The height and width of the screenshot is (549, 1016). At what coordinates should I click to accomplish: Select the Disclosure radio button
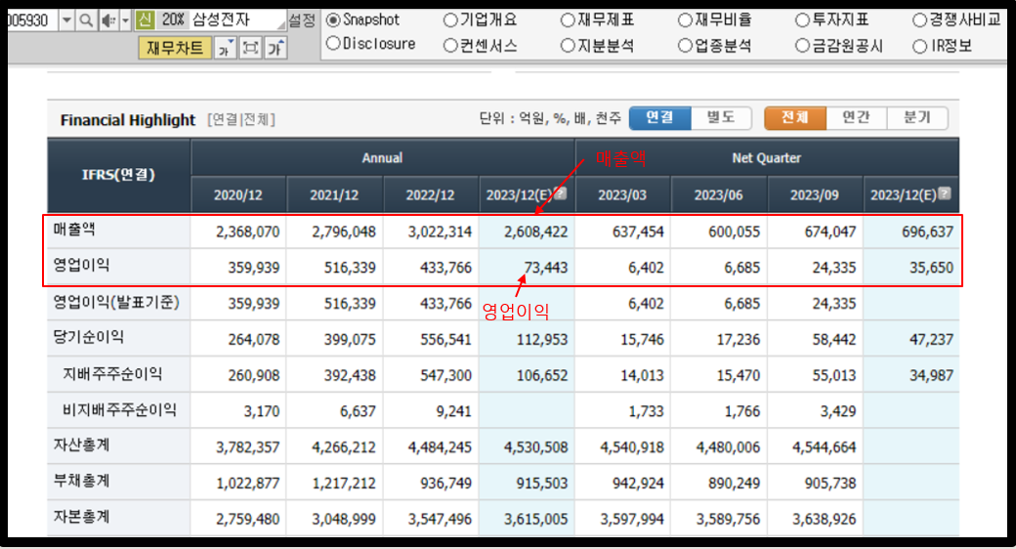tap(333, 44)
